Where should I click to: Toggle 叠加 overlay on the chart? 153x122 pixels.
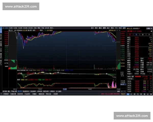[100, 28]
